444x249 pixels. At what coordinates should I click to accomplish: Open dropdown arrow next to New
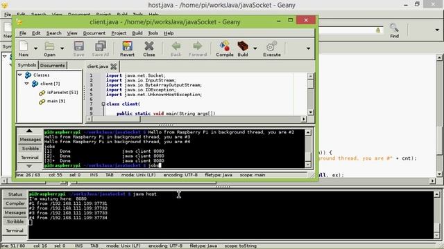point(35,48)
